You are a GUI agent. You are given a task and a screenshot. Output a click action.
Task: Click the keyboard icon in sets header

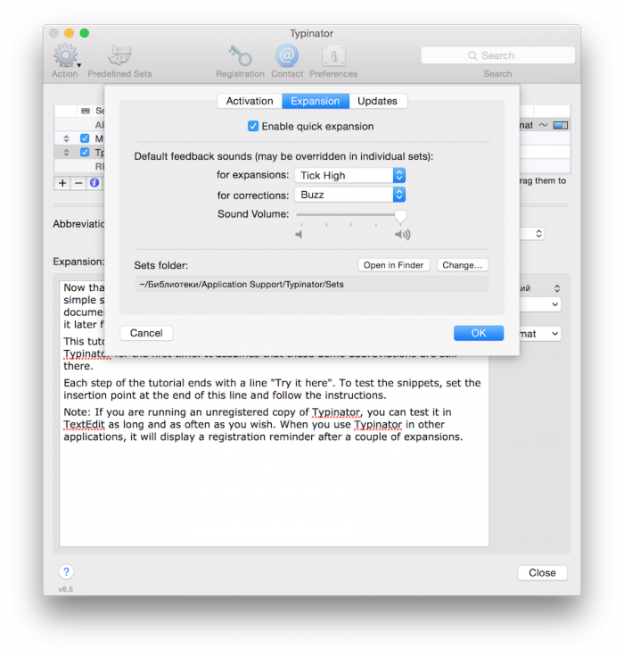(x=86, y=111)
